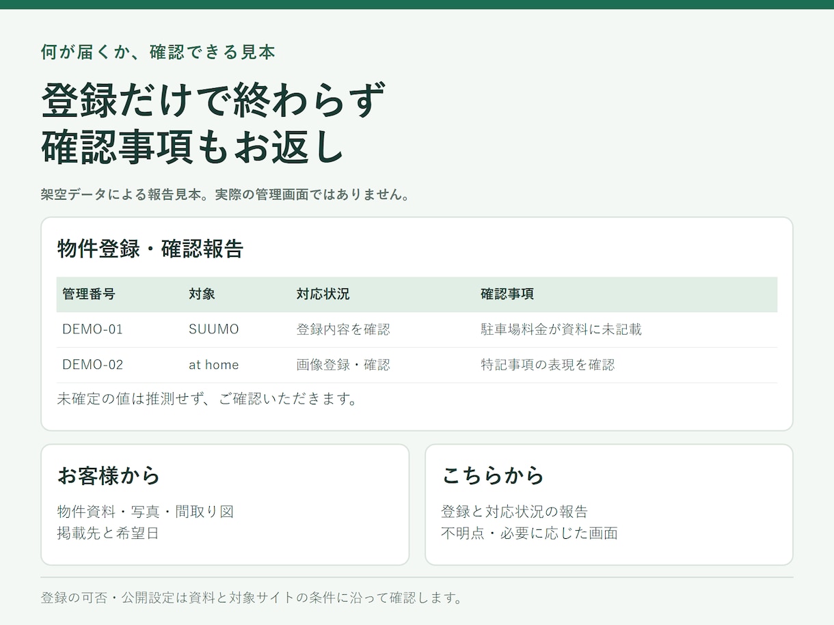The image size is (834, 625).
Task: Click the 管理番号 column header
Action: tap(89, 294)
